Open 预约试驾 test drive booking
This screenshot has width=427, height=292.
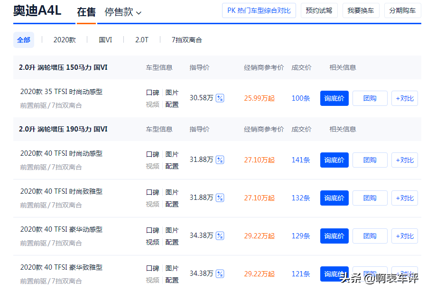click(x=319, y=10)
